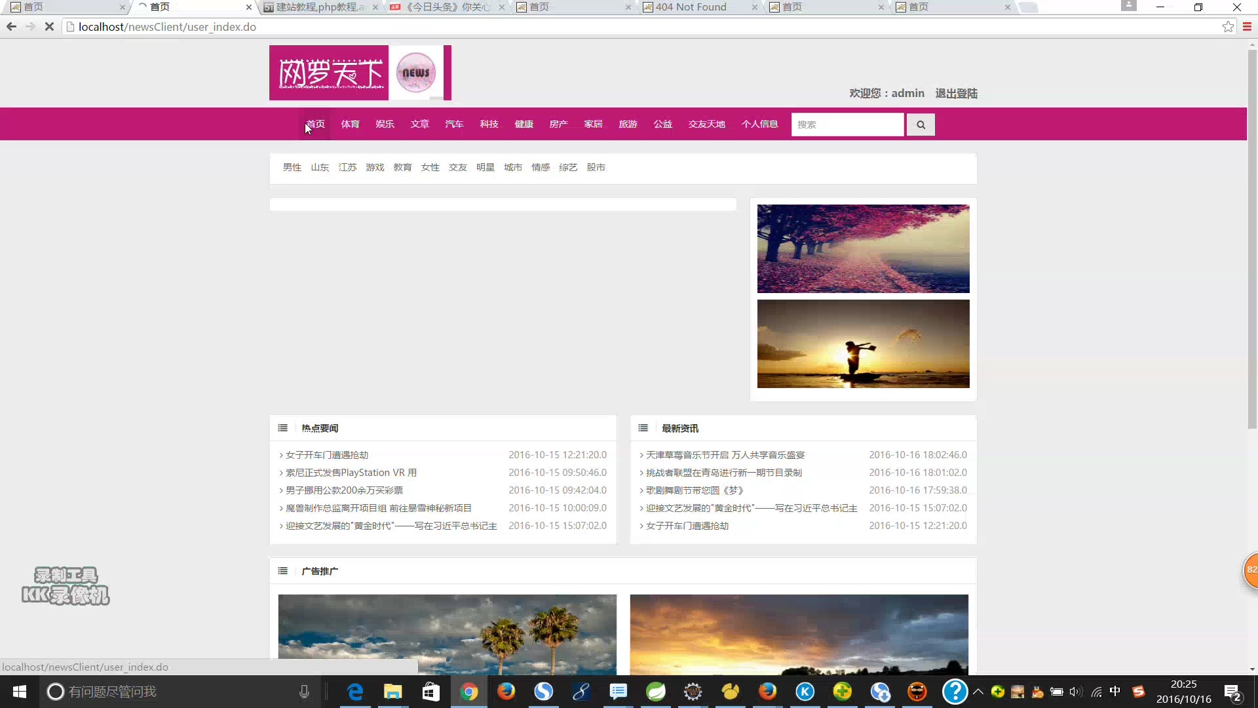Open the pink tree road thumbnail
The height and width of the screenshot is (708, 1258).
[863, 248]
